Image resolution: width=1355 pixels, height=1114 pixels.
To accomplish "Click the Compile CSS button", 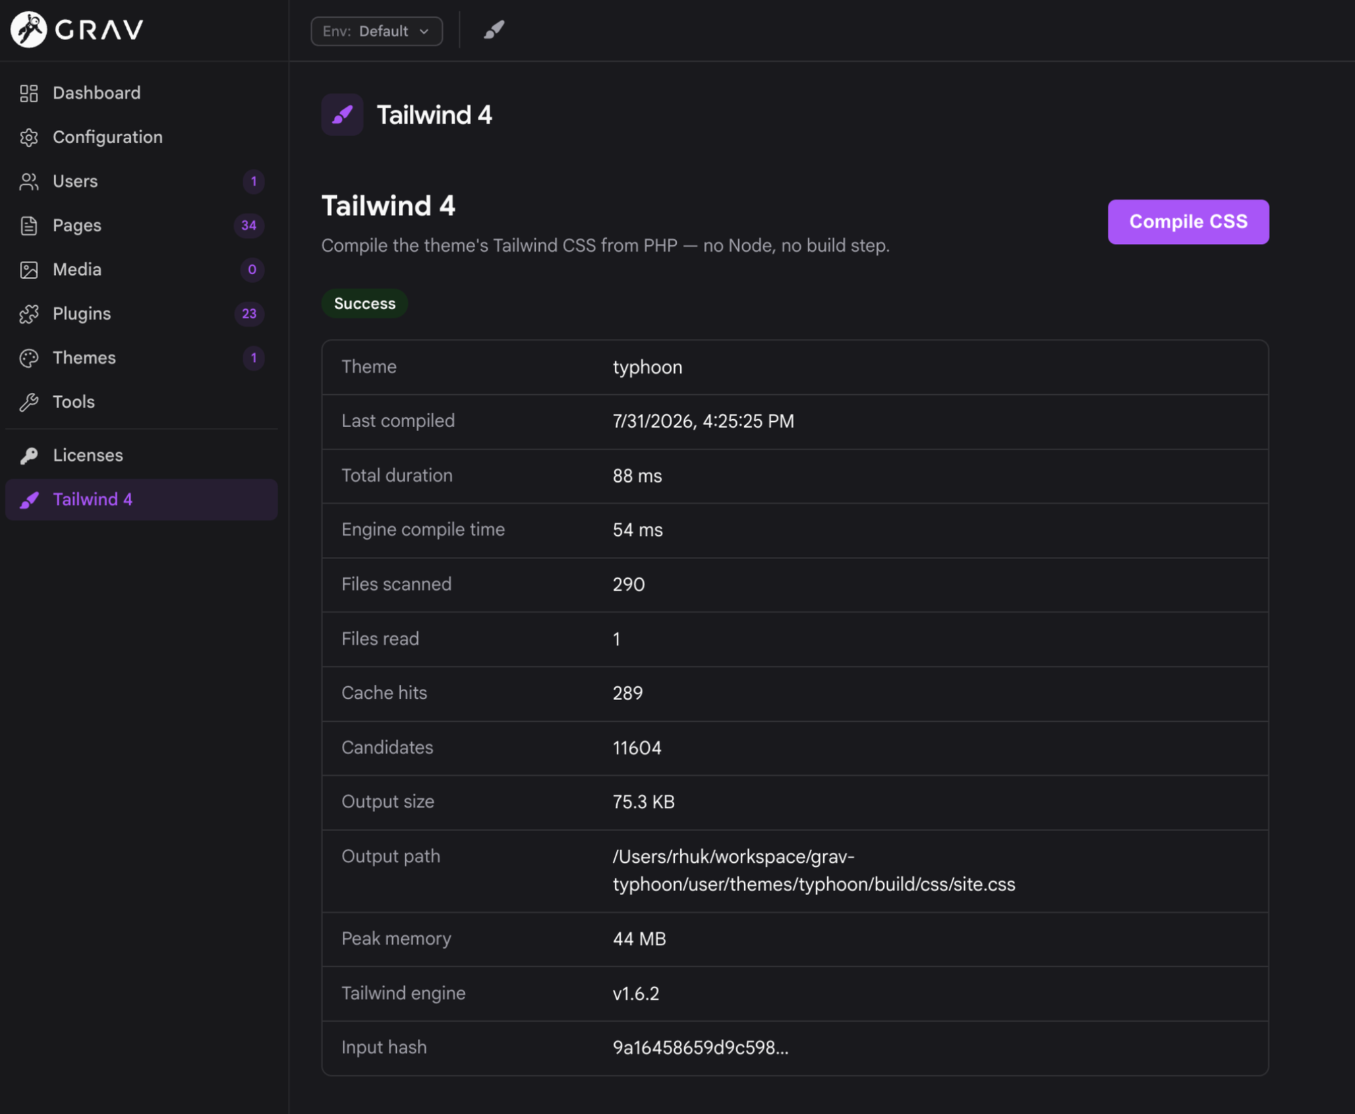I will (1188, 221).
